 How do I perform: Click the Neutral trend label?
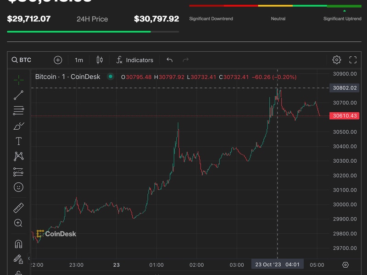click(x=278, y=19)
